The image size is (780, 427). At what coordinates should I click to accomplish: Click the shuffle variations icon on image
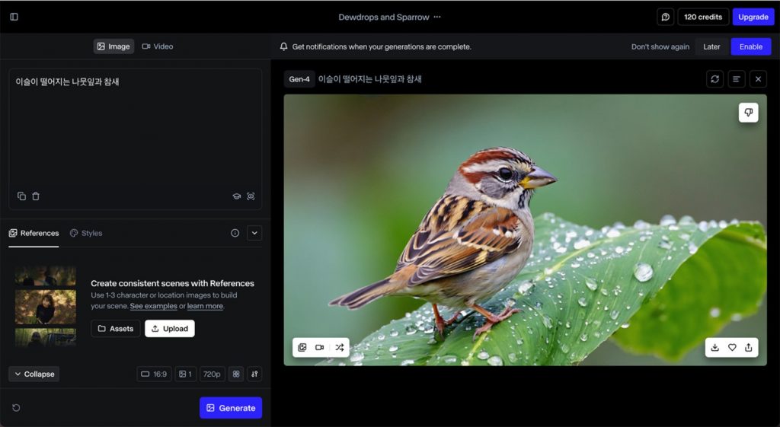pos(339,347)
